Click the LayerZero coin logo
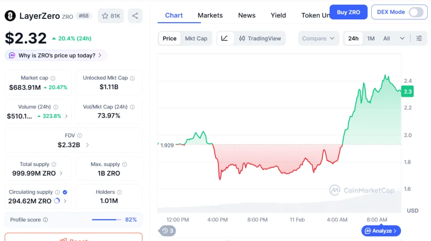 10,16
